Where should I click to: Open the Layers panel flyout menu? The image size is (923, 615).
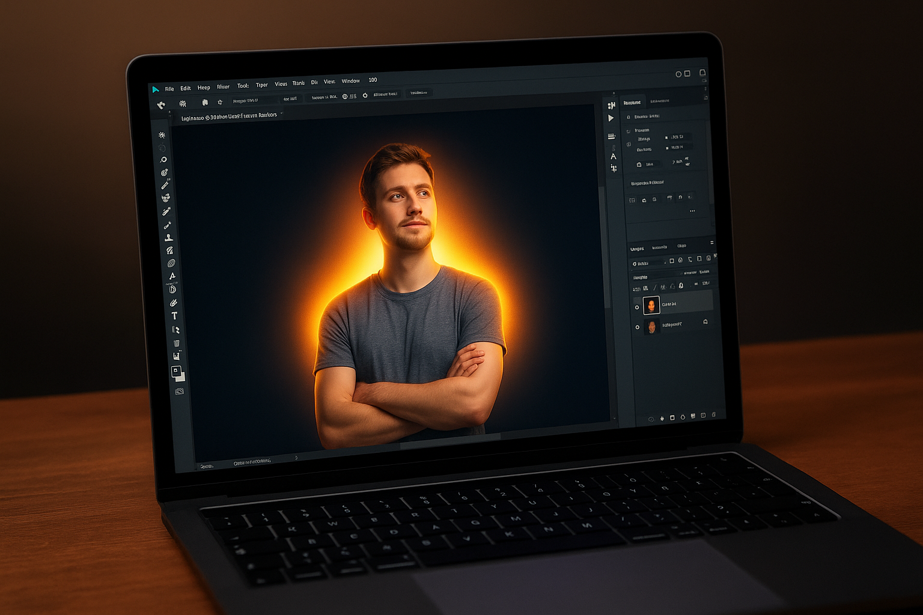click(x=712, y=243)
